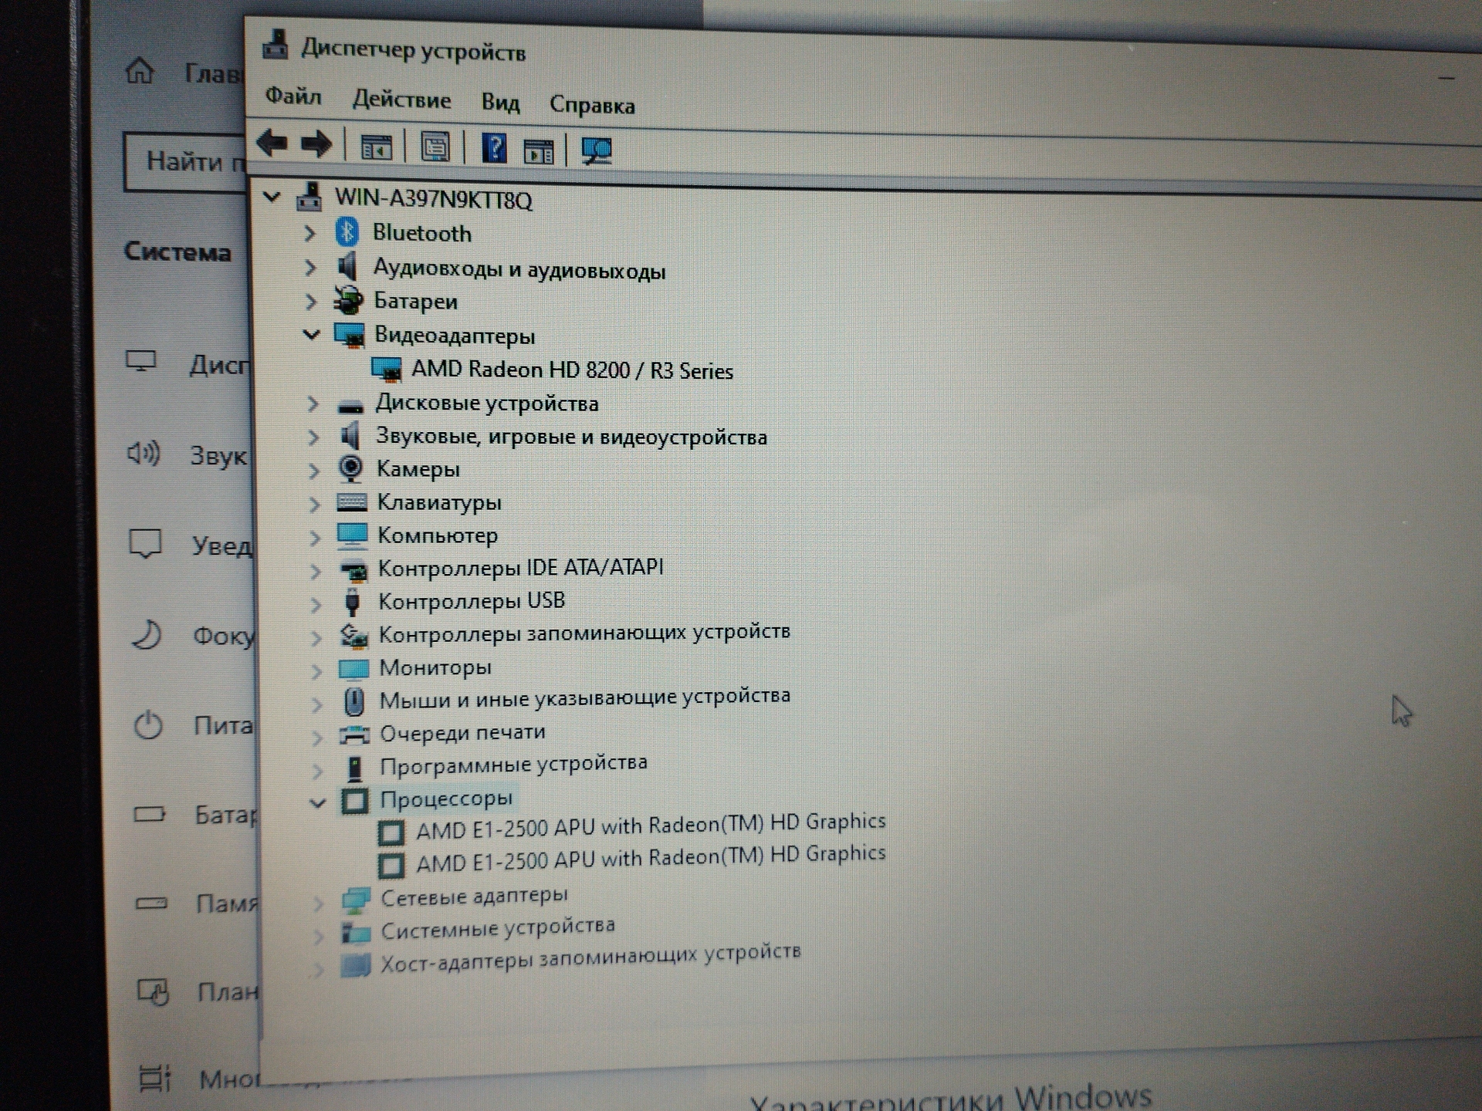Click the Очереди печати printer icon
Screen dimensions: 1482x1111
354,734
